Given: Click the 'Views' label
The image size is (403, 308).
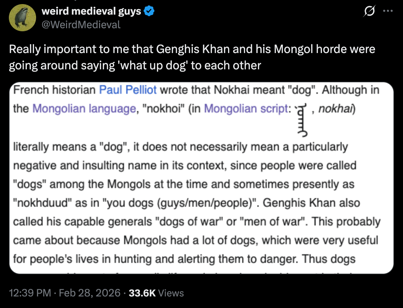Looking at the screenshot, I should (171, 293).
